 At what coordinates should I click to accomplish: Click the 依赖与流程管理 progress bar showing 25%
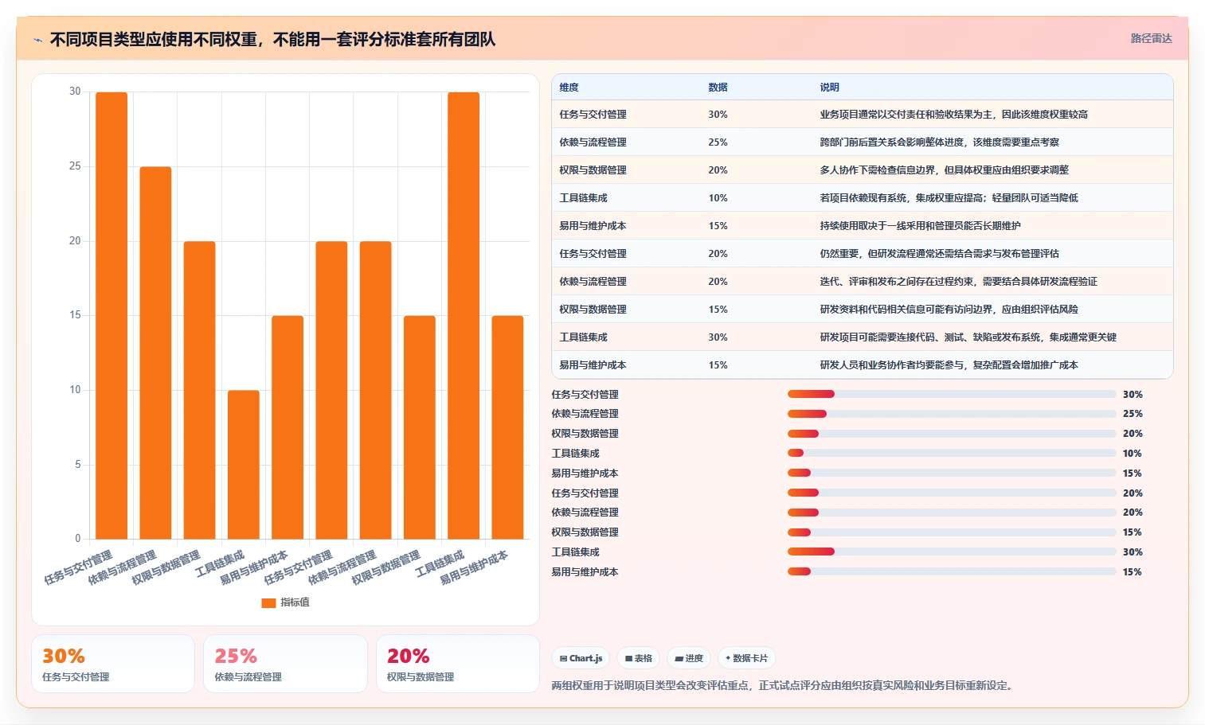(x=952, y=414)
